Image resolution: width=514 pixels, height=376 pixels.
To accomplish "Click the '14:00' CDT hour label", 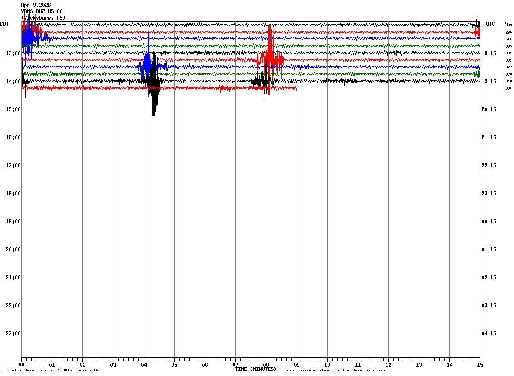I will (x=13, y=81).
